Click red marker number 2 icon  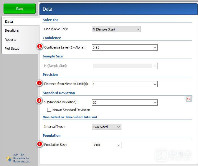pyautogui.click(x=39, y=83)
